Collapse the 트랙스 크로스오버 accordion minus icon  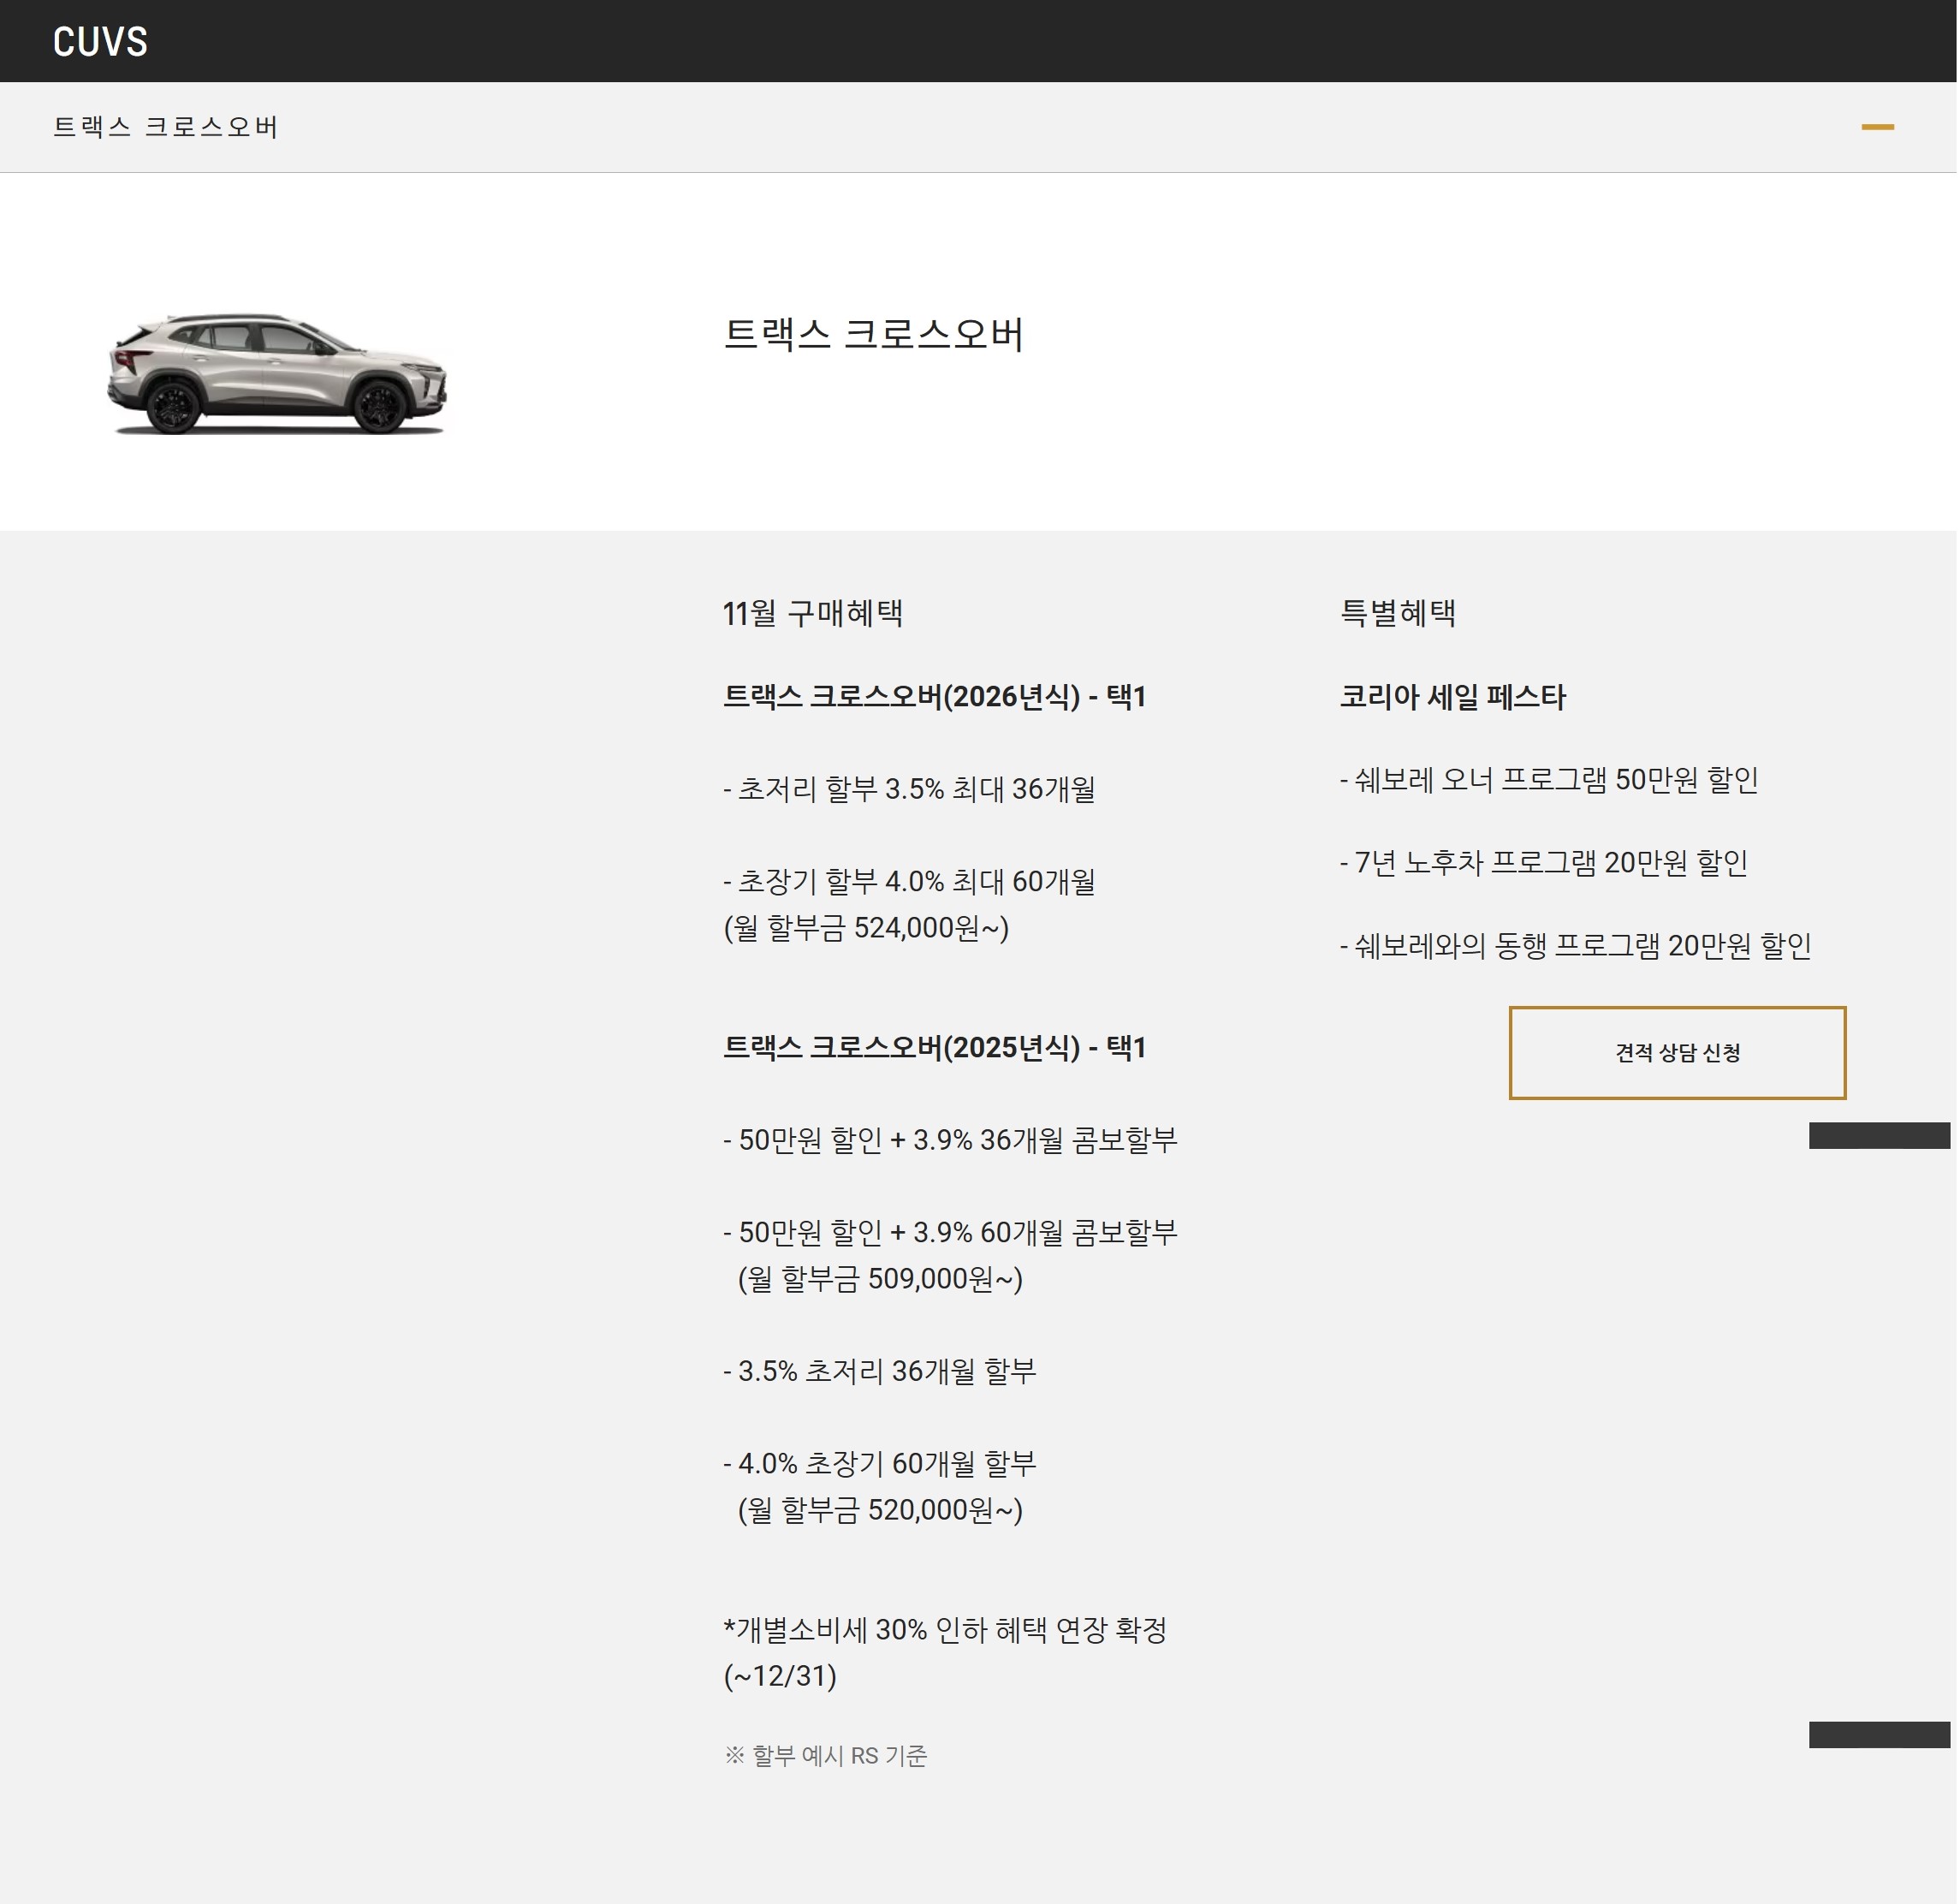[1877, 127]
